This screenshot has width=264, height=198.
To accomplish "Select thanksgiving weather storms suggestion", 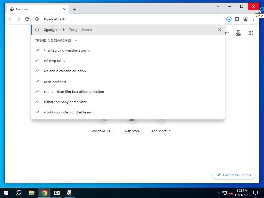I will click(128, 50).
